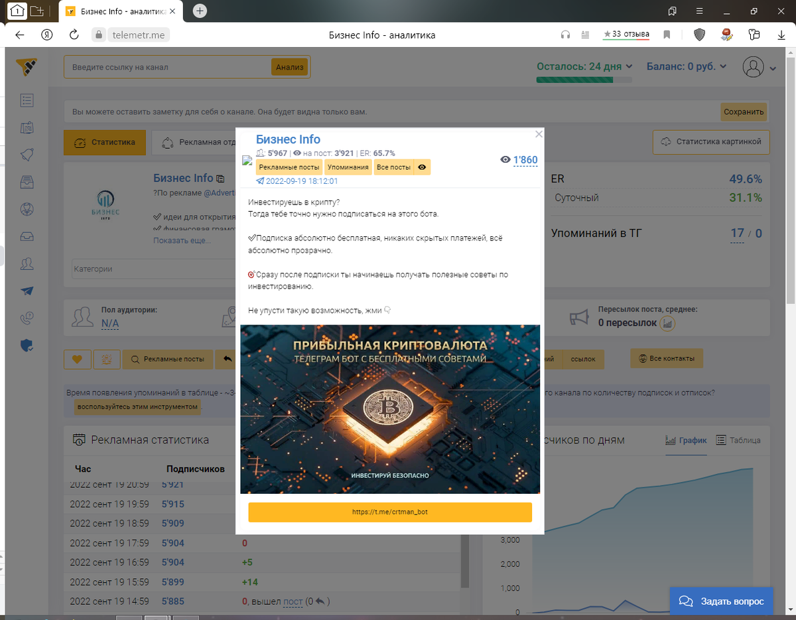796x620 pixels.
Task: Switch to the Рекламная отдача tab
Action: (x=199, y=142)
